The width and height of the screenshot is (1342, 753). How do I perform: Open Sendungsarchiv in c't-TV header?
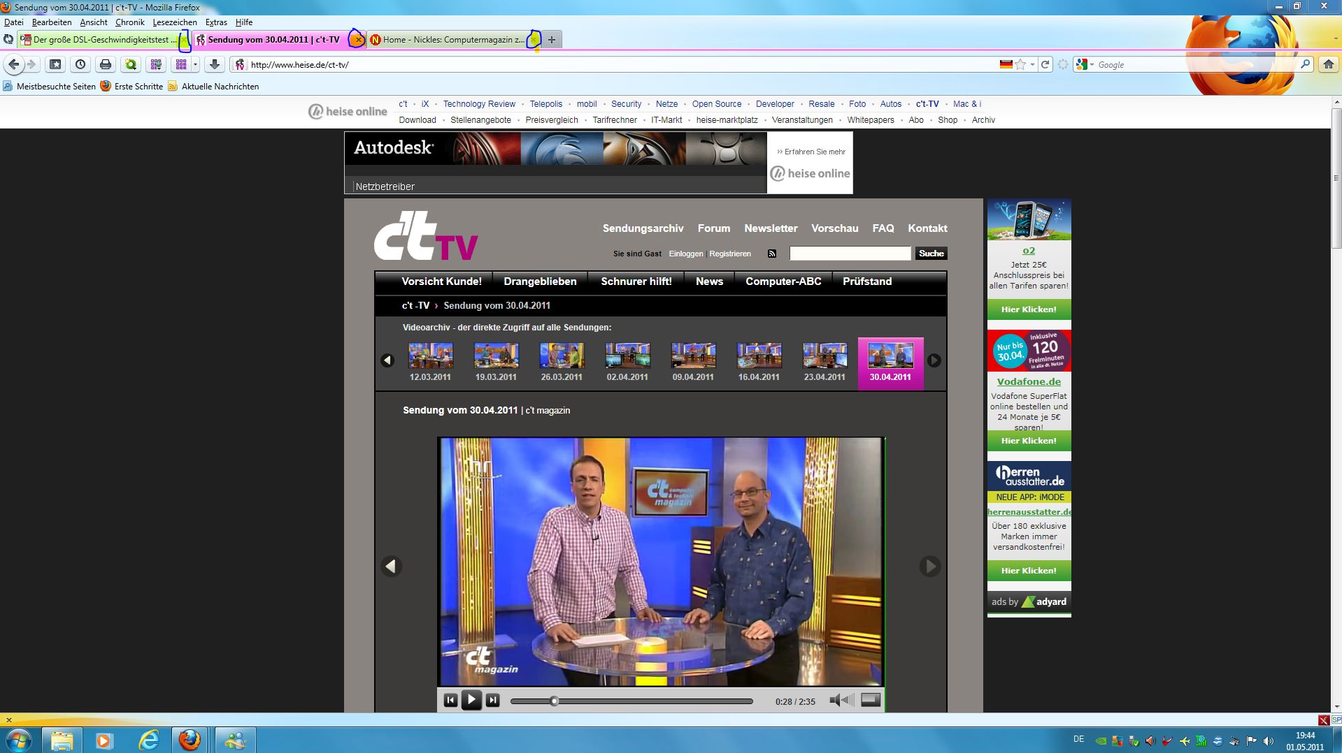pyautogui.click(x=643, y=228)
